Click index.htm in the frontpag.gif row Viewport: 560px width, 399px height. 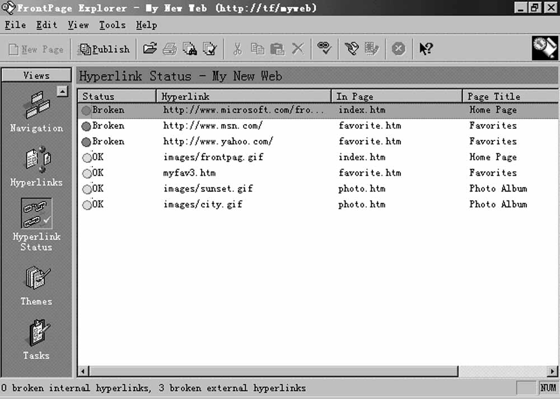[362, 157]
